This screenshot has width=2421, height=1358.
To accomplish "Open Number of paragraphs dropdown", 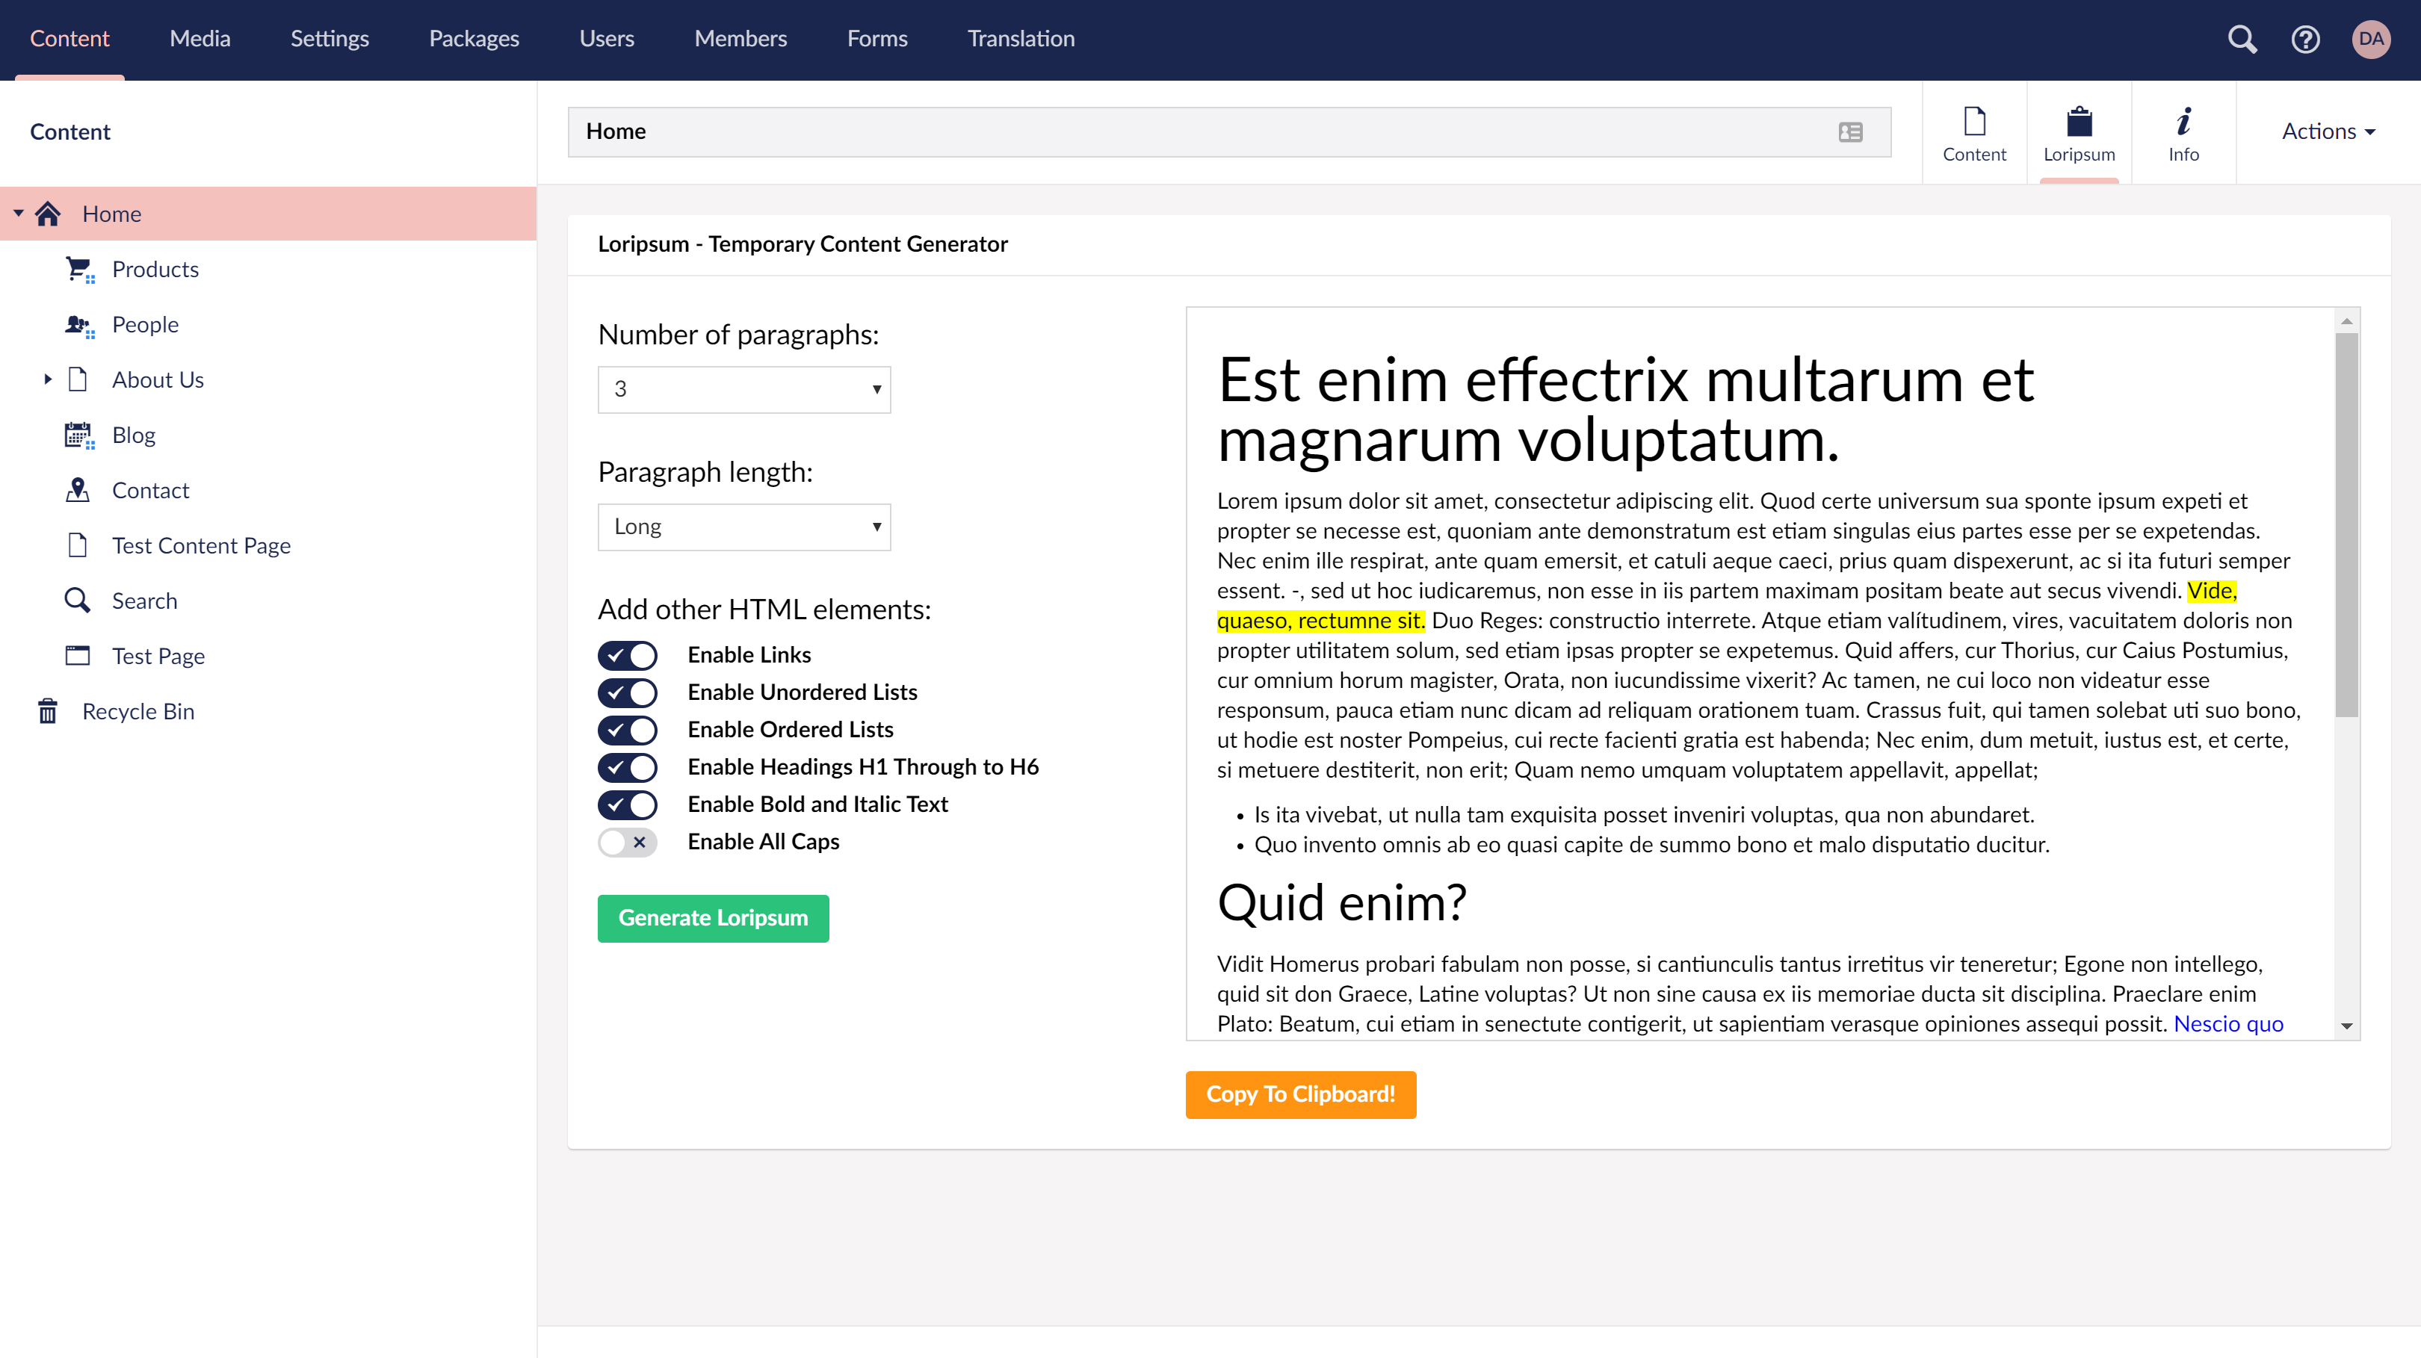I will point(743,389).
